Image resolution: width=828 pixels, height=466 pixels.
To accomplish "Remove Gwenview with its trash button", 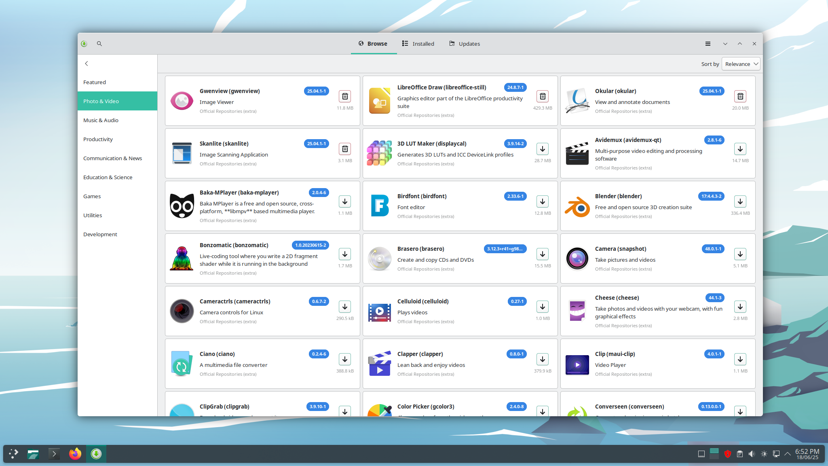I will [x=345, y=96].
